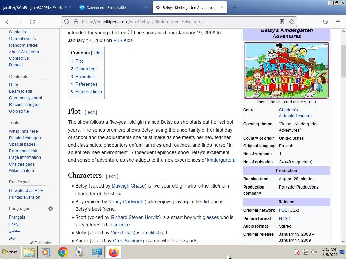Jump to Characters in contents
Image resolution: width=346 pixels, height=259 pixels.
tap(86, 69)
